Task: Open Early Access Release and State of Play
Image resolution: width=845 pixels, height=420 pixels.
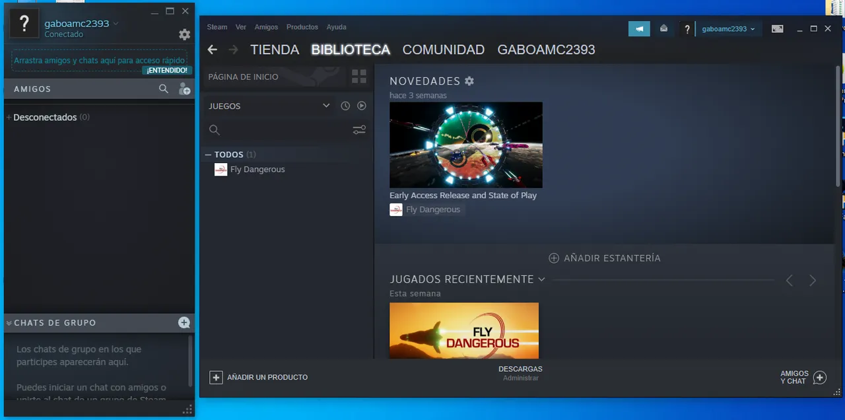Action: point(463,195)
